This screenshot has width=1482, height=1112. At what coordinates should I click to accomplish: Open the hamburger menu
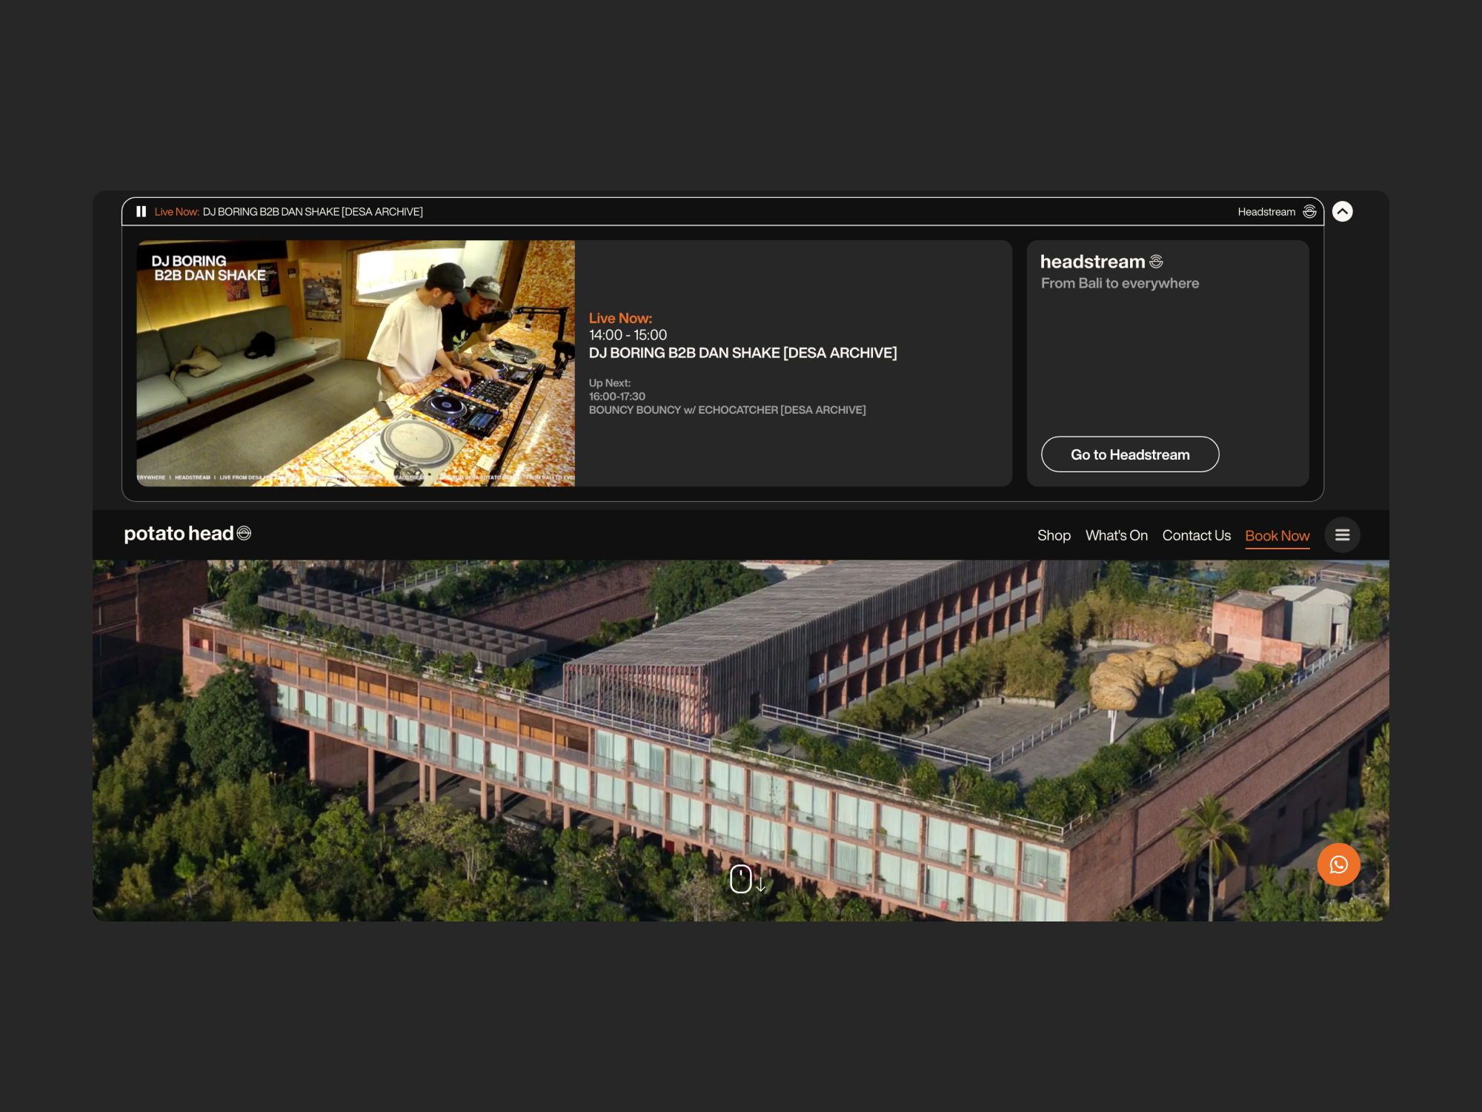click(1342, 535)
